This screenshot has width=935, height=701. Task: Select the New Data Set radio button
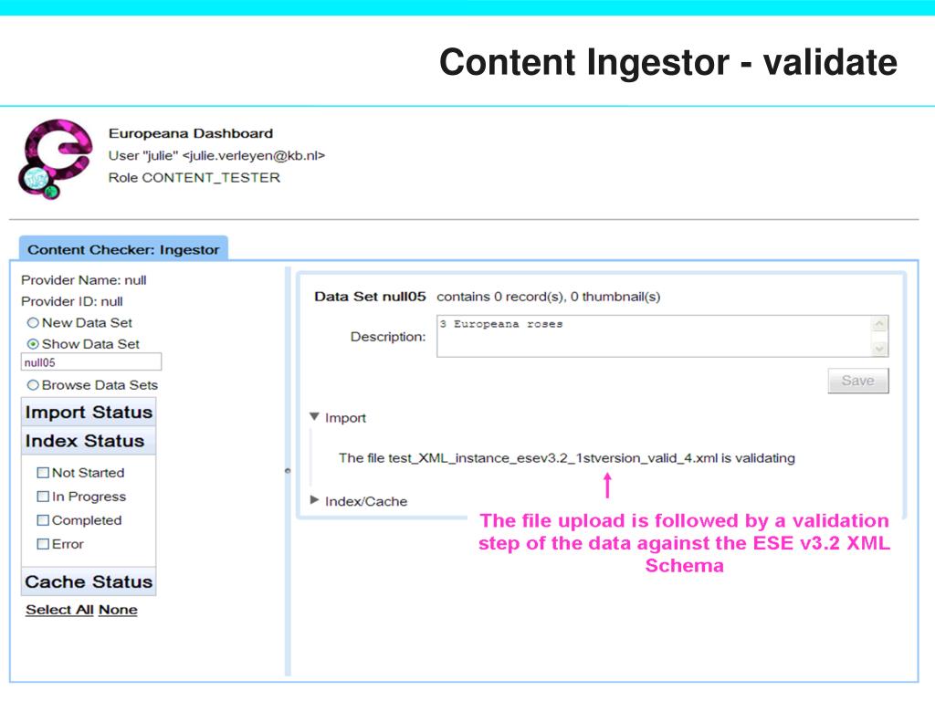[33, 322]
